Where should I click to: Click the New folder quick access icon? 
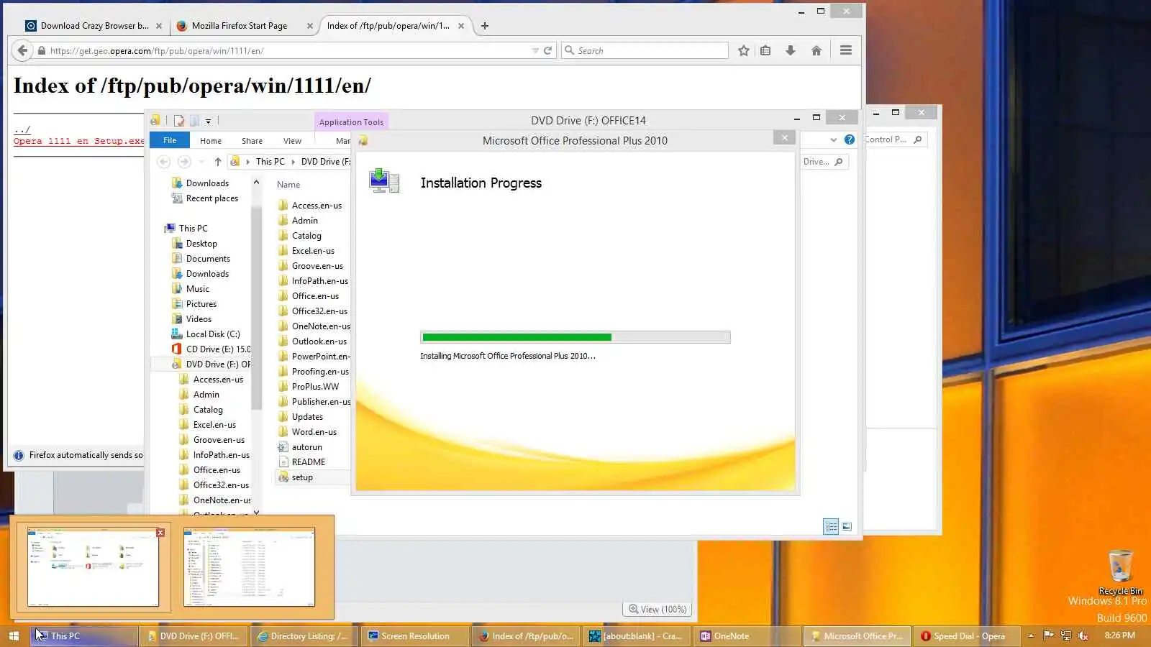coord(194,121)
